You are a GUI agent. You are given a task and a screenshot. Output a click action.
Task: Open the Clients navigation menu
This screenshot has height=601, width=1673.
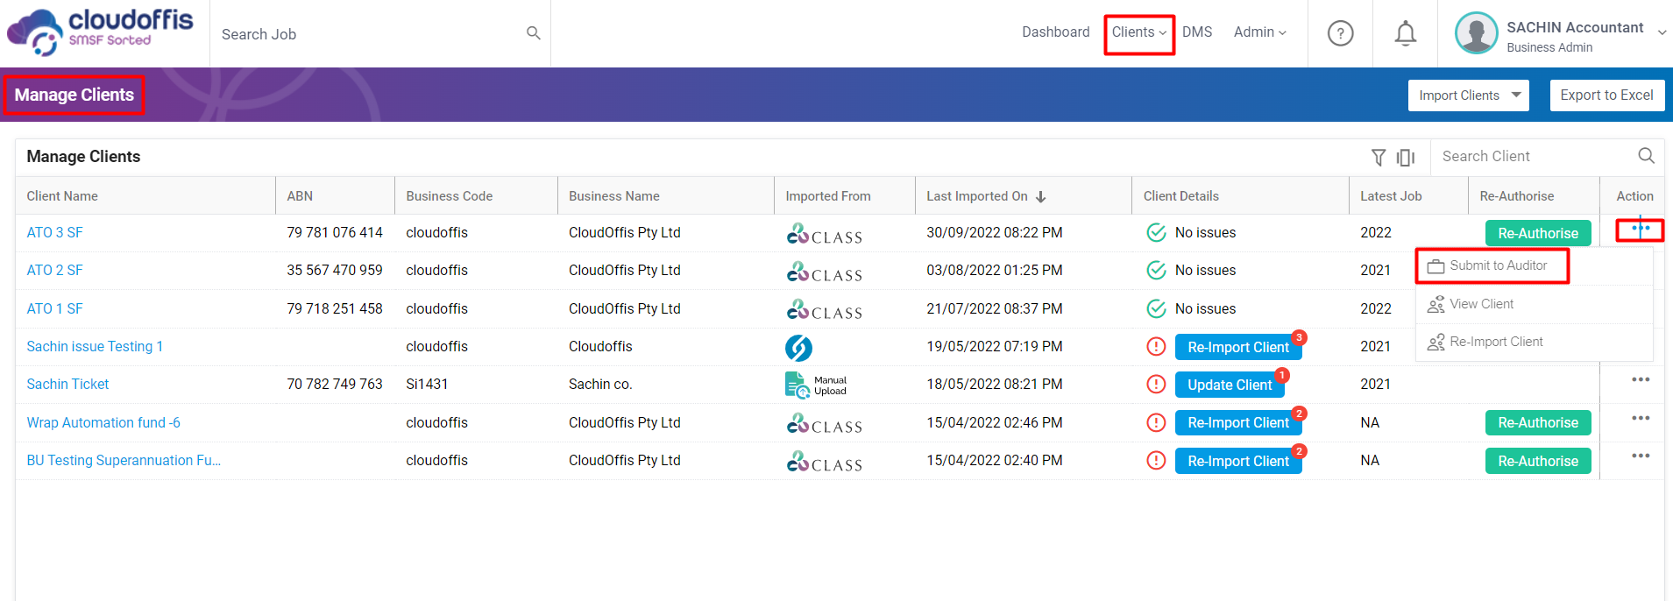pos(1138,32)
